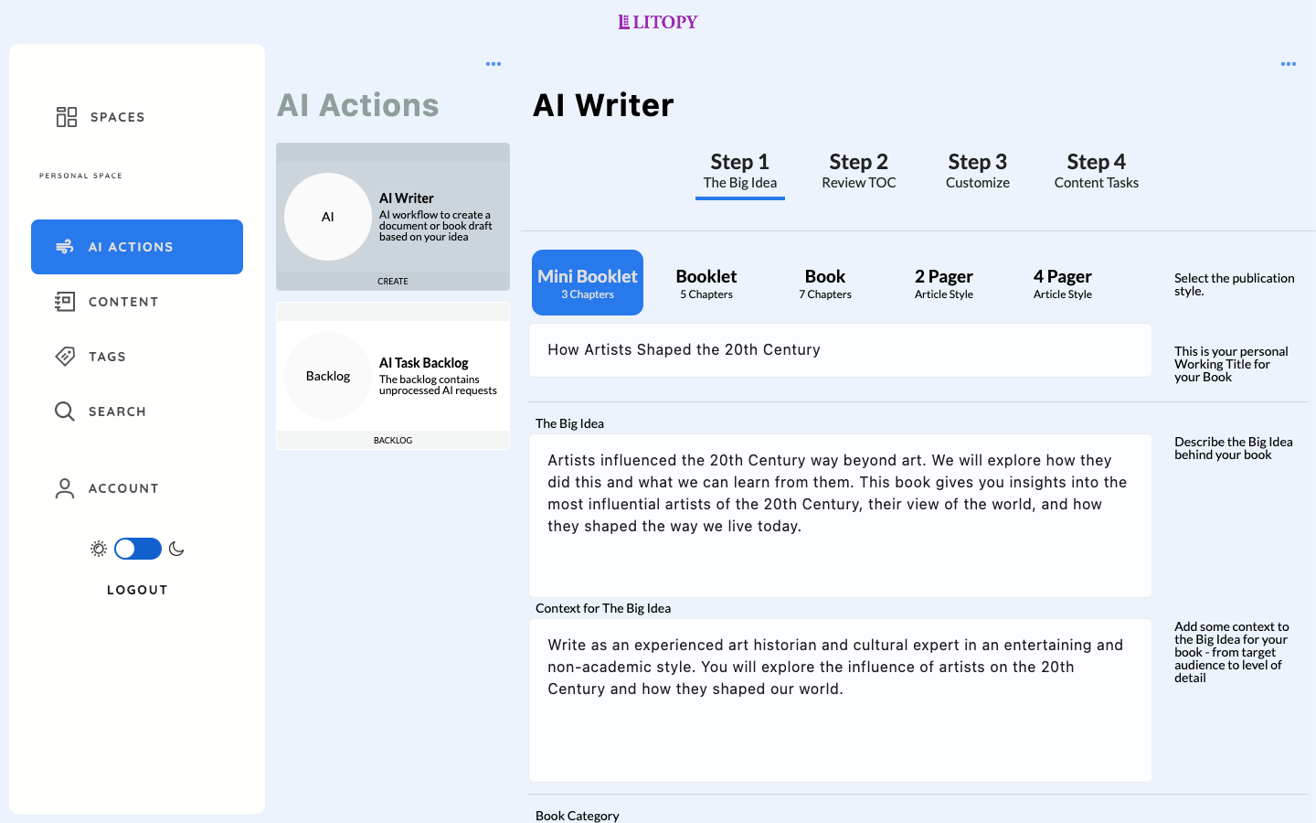The height and width of the screenshot is (823, 1316).
Task: Open the AI Task Backlog card
Action: pos(393,376)
